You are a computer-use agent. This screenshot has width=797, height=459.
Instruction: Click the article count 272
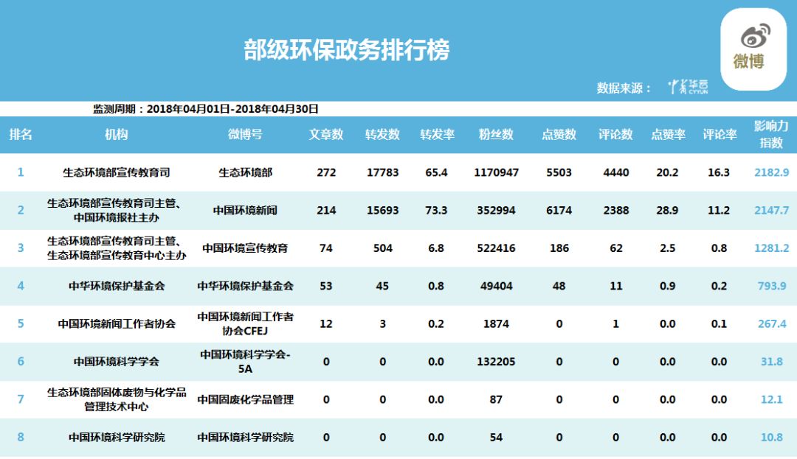tap(326, 172)
